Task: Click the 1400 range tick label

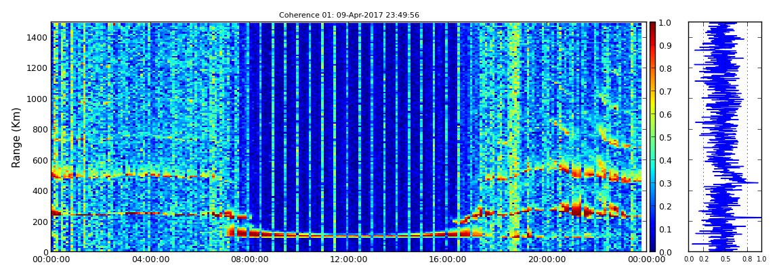Action: (38, 37)
